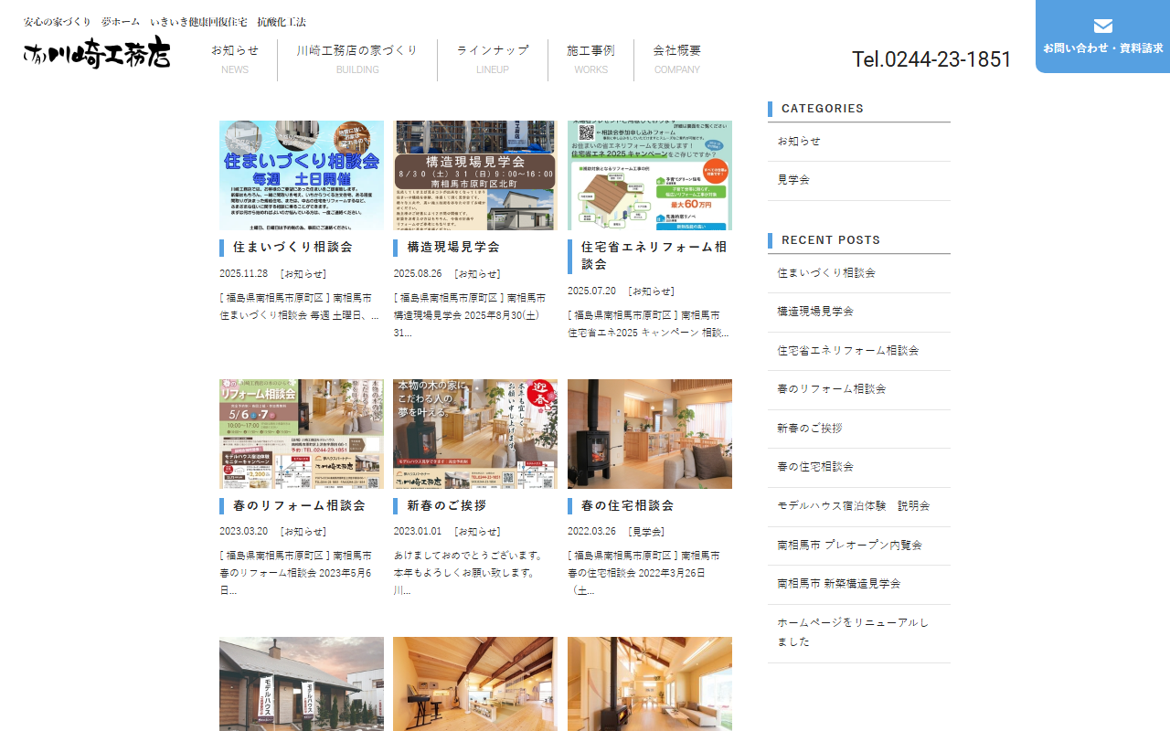This screenshot has height=731, width=1170.
Task: Click the お知らせ tag next to date 2025.11.28
Action: pyautogui.click(x=303, y=273)
